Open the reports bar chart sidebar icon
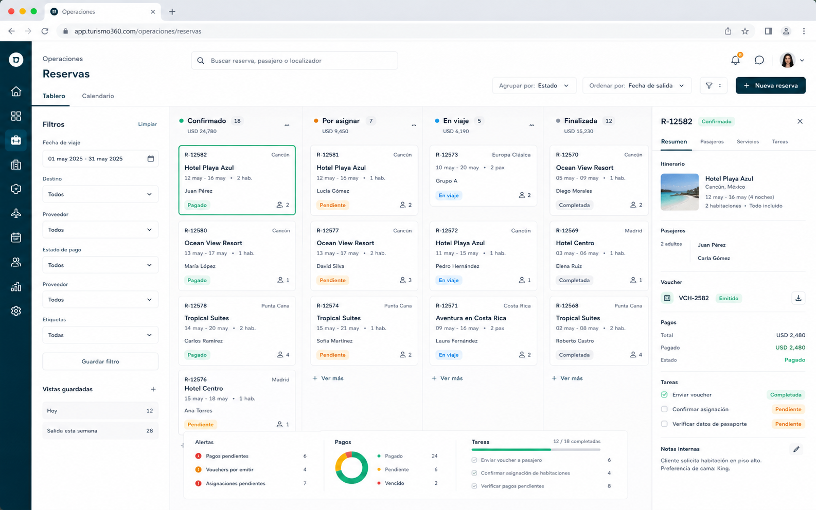This screenshot has height=510, width=816. tap(16, 286)
